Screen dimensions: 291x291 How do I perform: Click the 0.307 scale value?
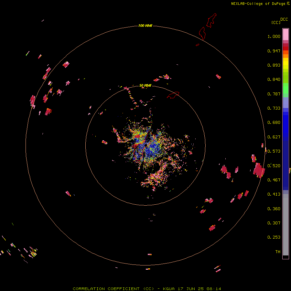(x=274, y=223)
